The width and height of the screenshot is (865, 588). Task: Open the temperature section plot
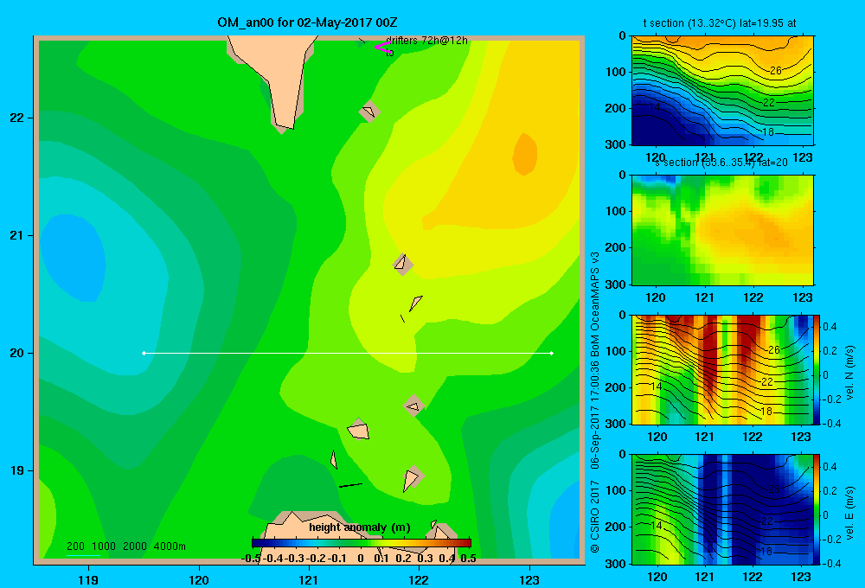722,91
